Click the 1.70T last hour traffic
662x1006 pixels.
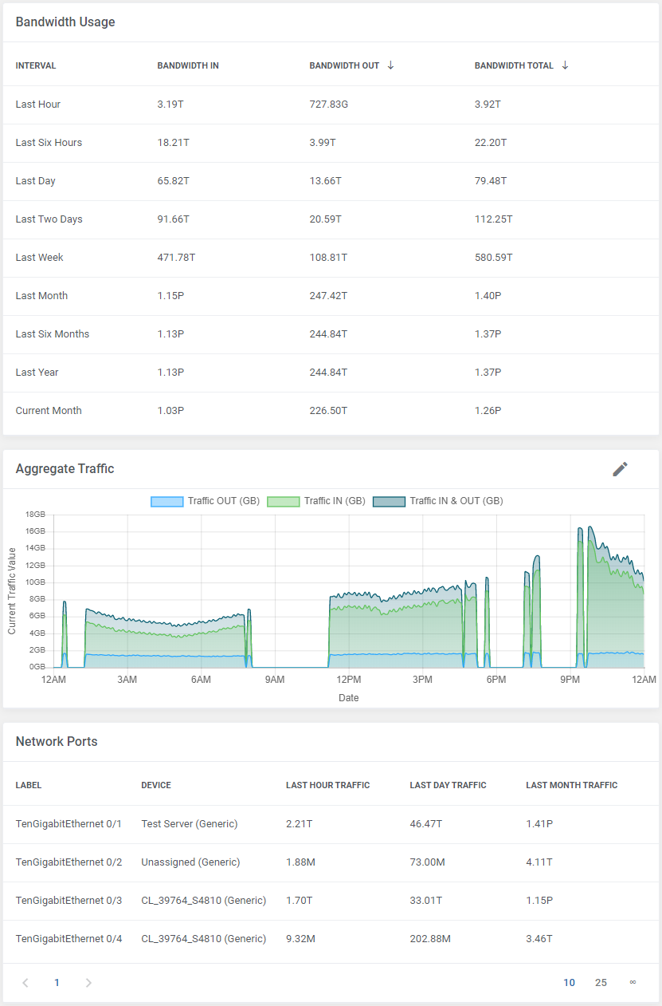click(x=300, y=900)
